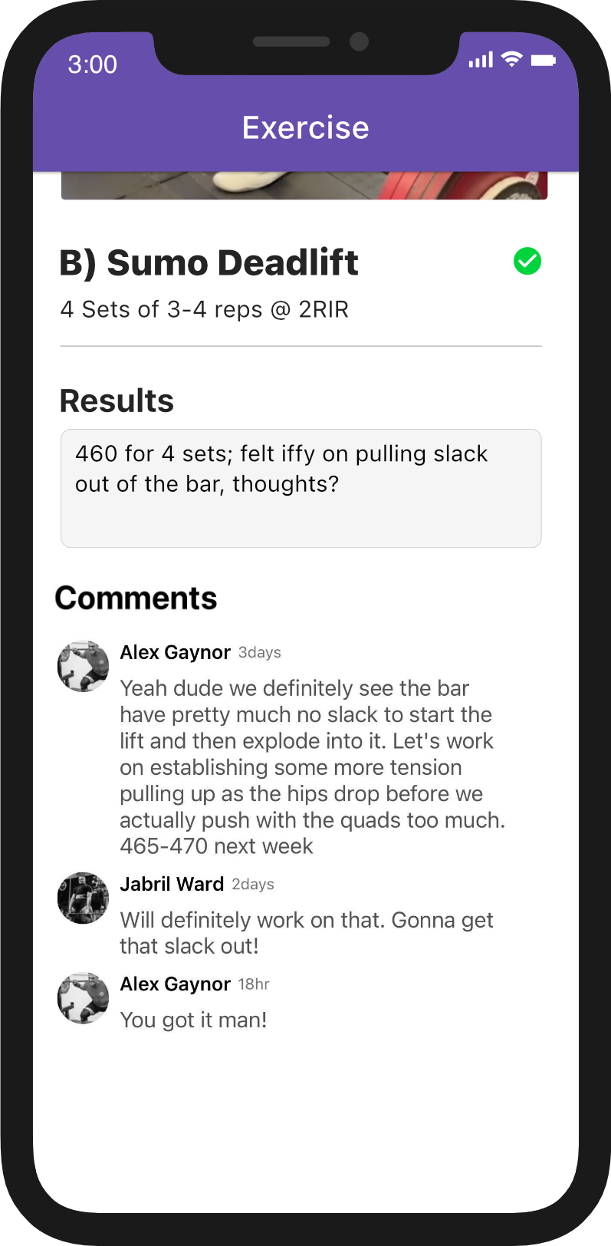Open Alex Gaynor's avatar beside 3days comment
The image size is (611, 1246).
point(84,666)
